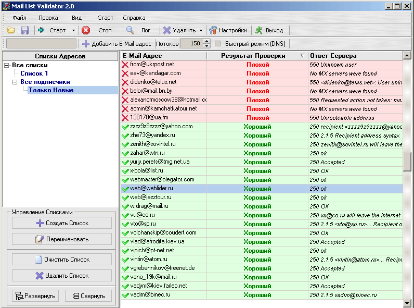
Task: Click Переименовать button
Action: [62, 239]
